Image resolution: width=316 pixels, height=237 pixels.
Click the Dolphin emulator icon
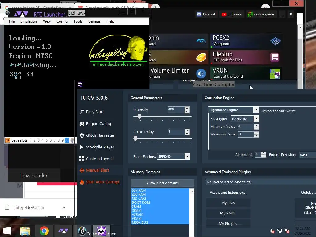201,41
